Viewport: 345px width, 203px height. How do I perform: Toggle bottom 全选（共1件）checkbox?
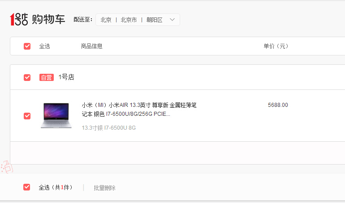(26, 187)
